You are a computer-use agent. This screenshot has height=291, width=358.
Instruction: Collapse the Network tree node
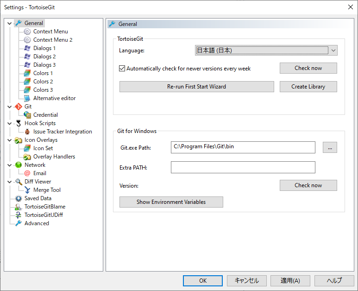(9, 165)
